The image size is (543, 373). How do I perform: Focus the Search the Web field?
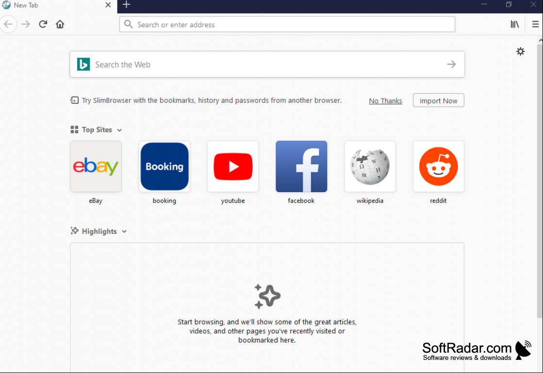[267, 65]
